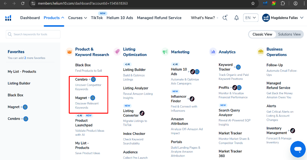The width and height of the screenshot is (307, 160).
Task: Open the Magdalena Fallas account menu
Action: (x=284, y=18)
